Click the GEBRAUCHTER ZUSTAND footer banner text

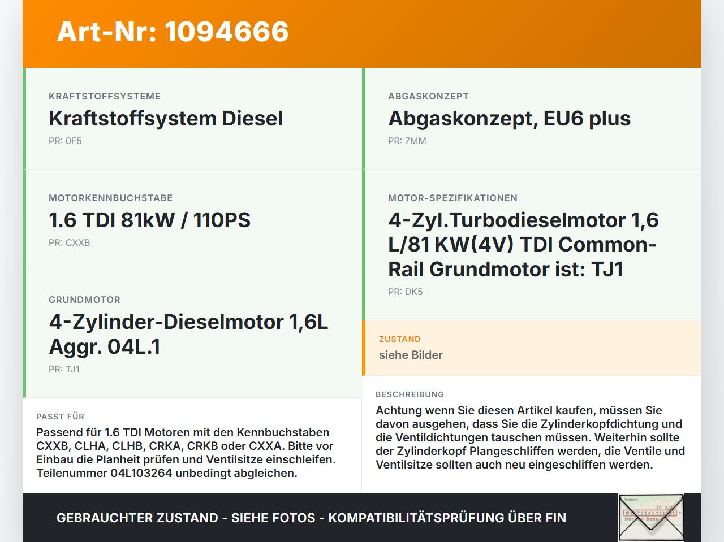pyautogui.click(x=311, y=518)
